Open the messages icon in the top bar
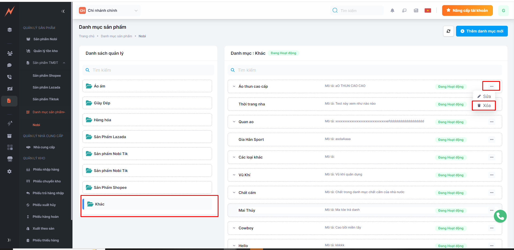 pyautogui.click(x=404, y=10)
